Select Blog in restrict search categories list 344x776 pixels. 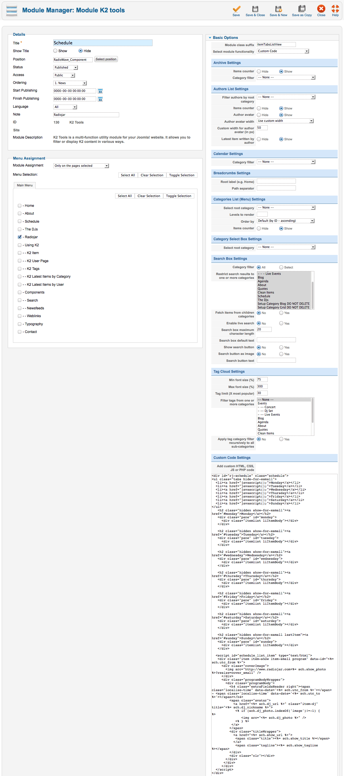click(x=261, y=278)
